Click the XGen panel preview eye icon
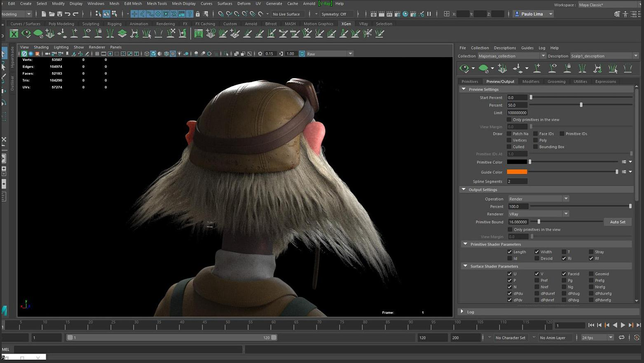The width and height of the screenshot is (644, 363). tap(464, 68)
